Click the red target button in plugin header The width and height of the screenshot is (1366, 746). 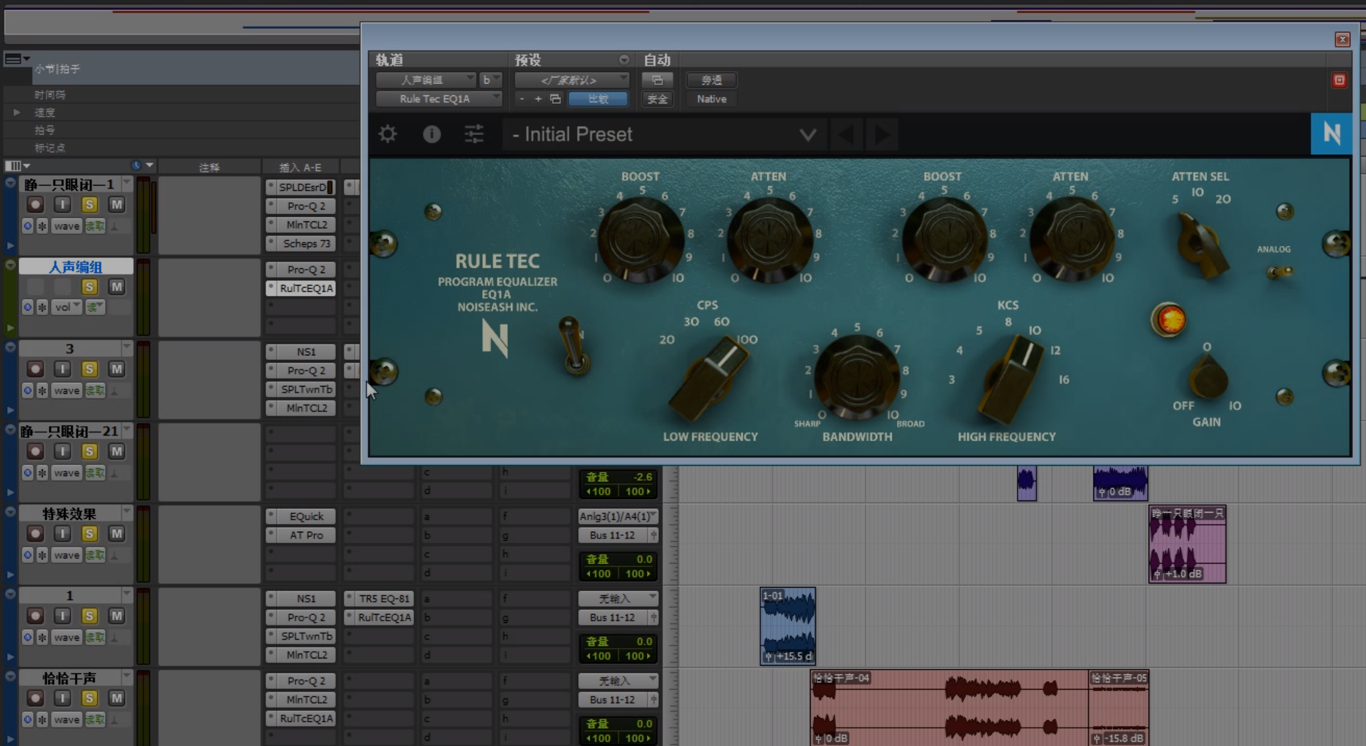(x=1339, y=80)
